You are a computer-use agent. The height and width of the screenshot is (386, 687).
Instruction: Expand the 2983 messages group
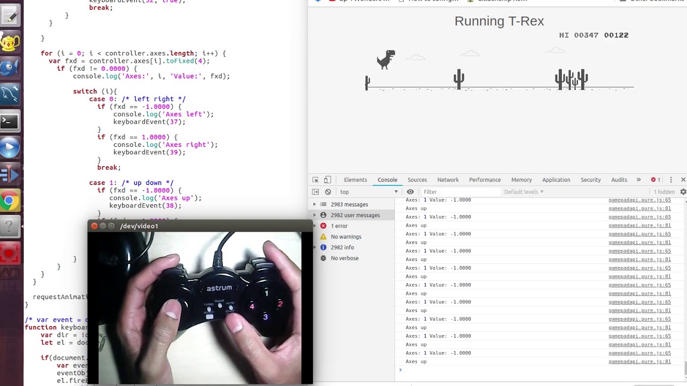(x=315, y=204)
